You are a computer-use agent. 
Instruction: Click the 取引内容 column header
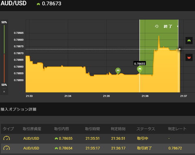[x=62, y=129]
